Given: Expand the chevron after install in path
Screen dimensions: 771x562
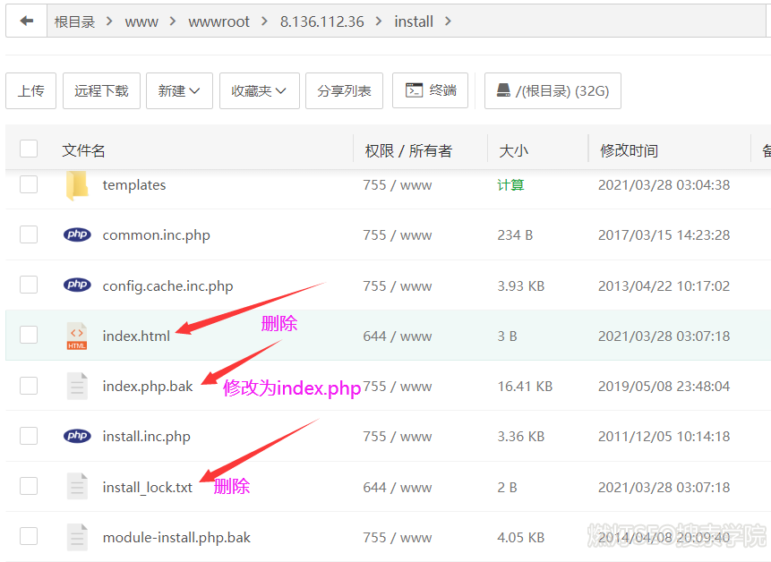Looking at the screenshot, I should pos(448,21).
